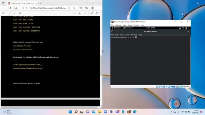The height and width of the screenshot is (115, 205).
Task: Open VirtualBox Input menu
Action: 130,25
